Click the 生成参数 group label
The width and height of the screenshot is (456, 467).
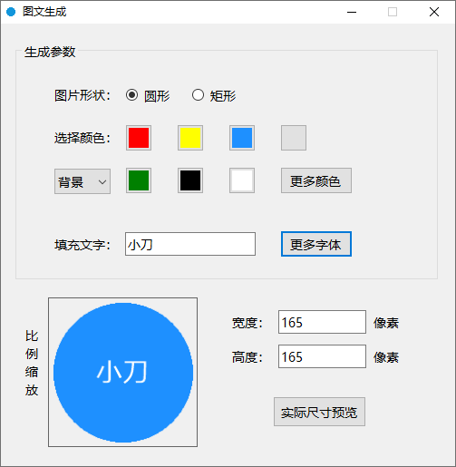50,52
